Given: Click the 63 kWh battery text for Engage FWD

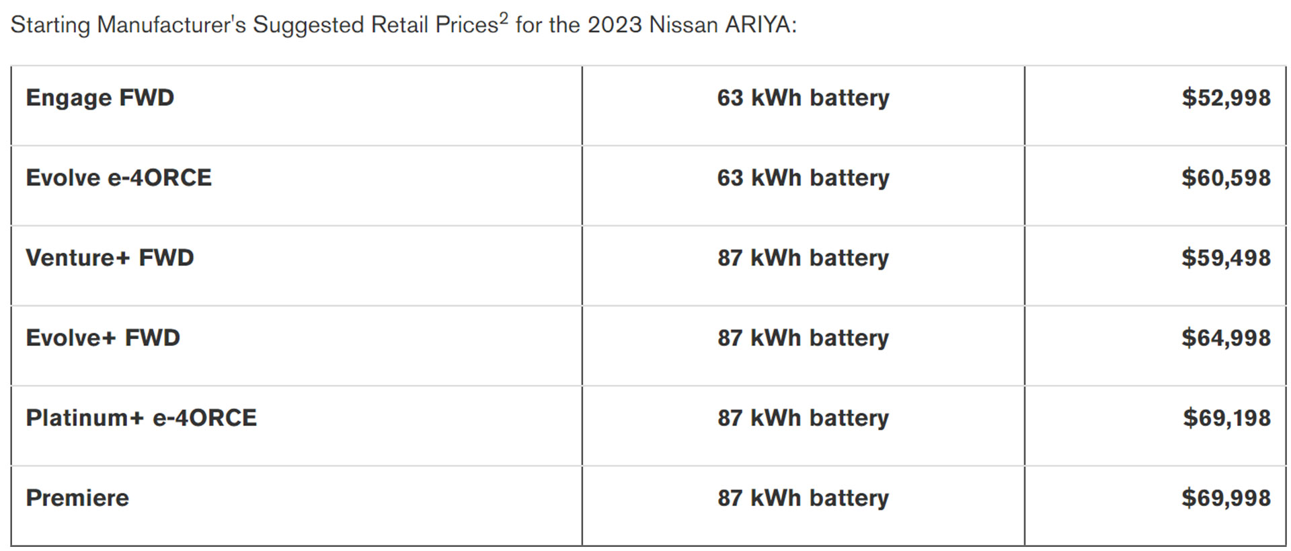Looking at the screenshot, I should click(x=803, y=98).
